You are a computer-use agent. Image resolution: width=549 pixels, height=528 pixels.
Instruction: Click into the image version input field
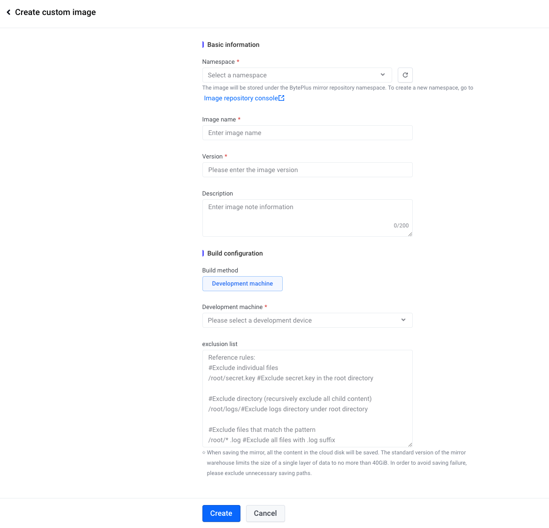pos(307,170)
